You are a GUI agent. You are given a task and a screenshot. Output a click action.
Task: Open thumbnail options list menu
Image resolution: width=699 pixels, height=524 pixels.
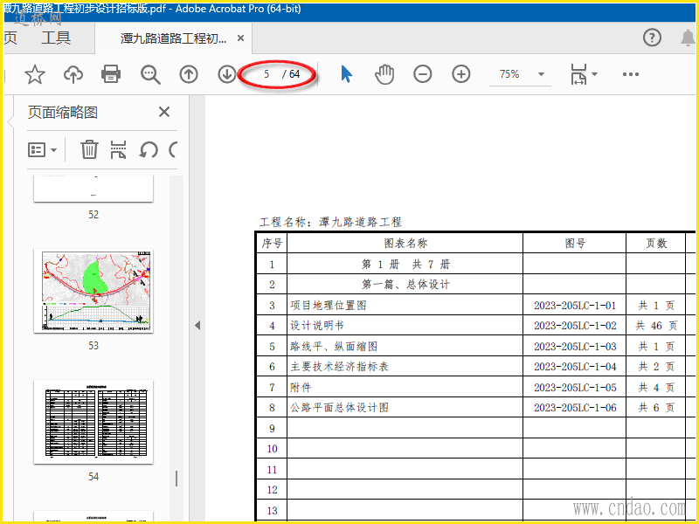(x=42, y=149)
